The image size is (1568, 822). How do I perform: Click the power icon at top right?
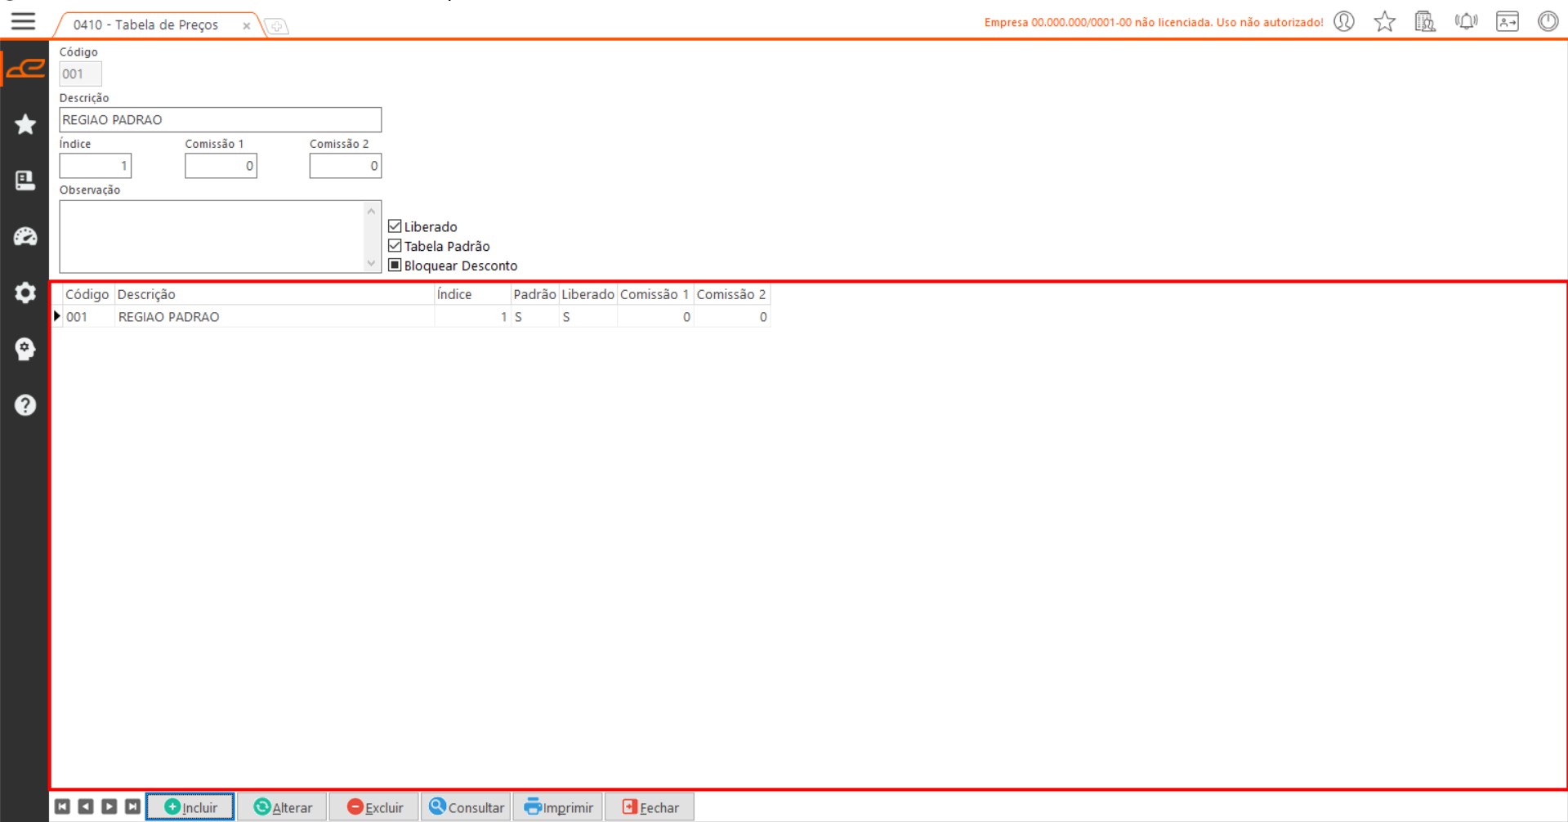pyautogui.click(x=1548, y=22)
